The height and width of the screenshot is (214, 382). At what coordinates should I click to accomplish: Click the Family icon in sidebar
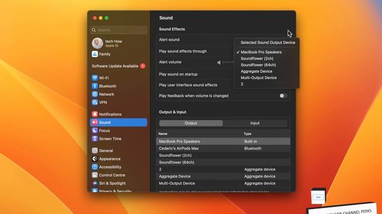[x=95, y=54]
